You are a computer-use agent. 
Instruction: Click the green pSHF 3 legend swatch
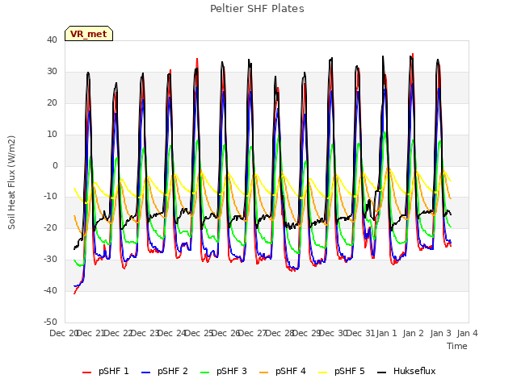tap(204, 372)
